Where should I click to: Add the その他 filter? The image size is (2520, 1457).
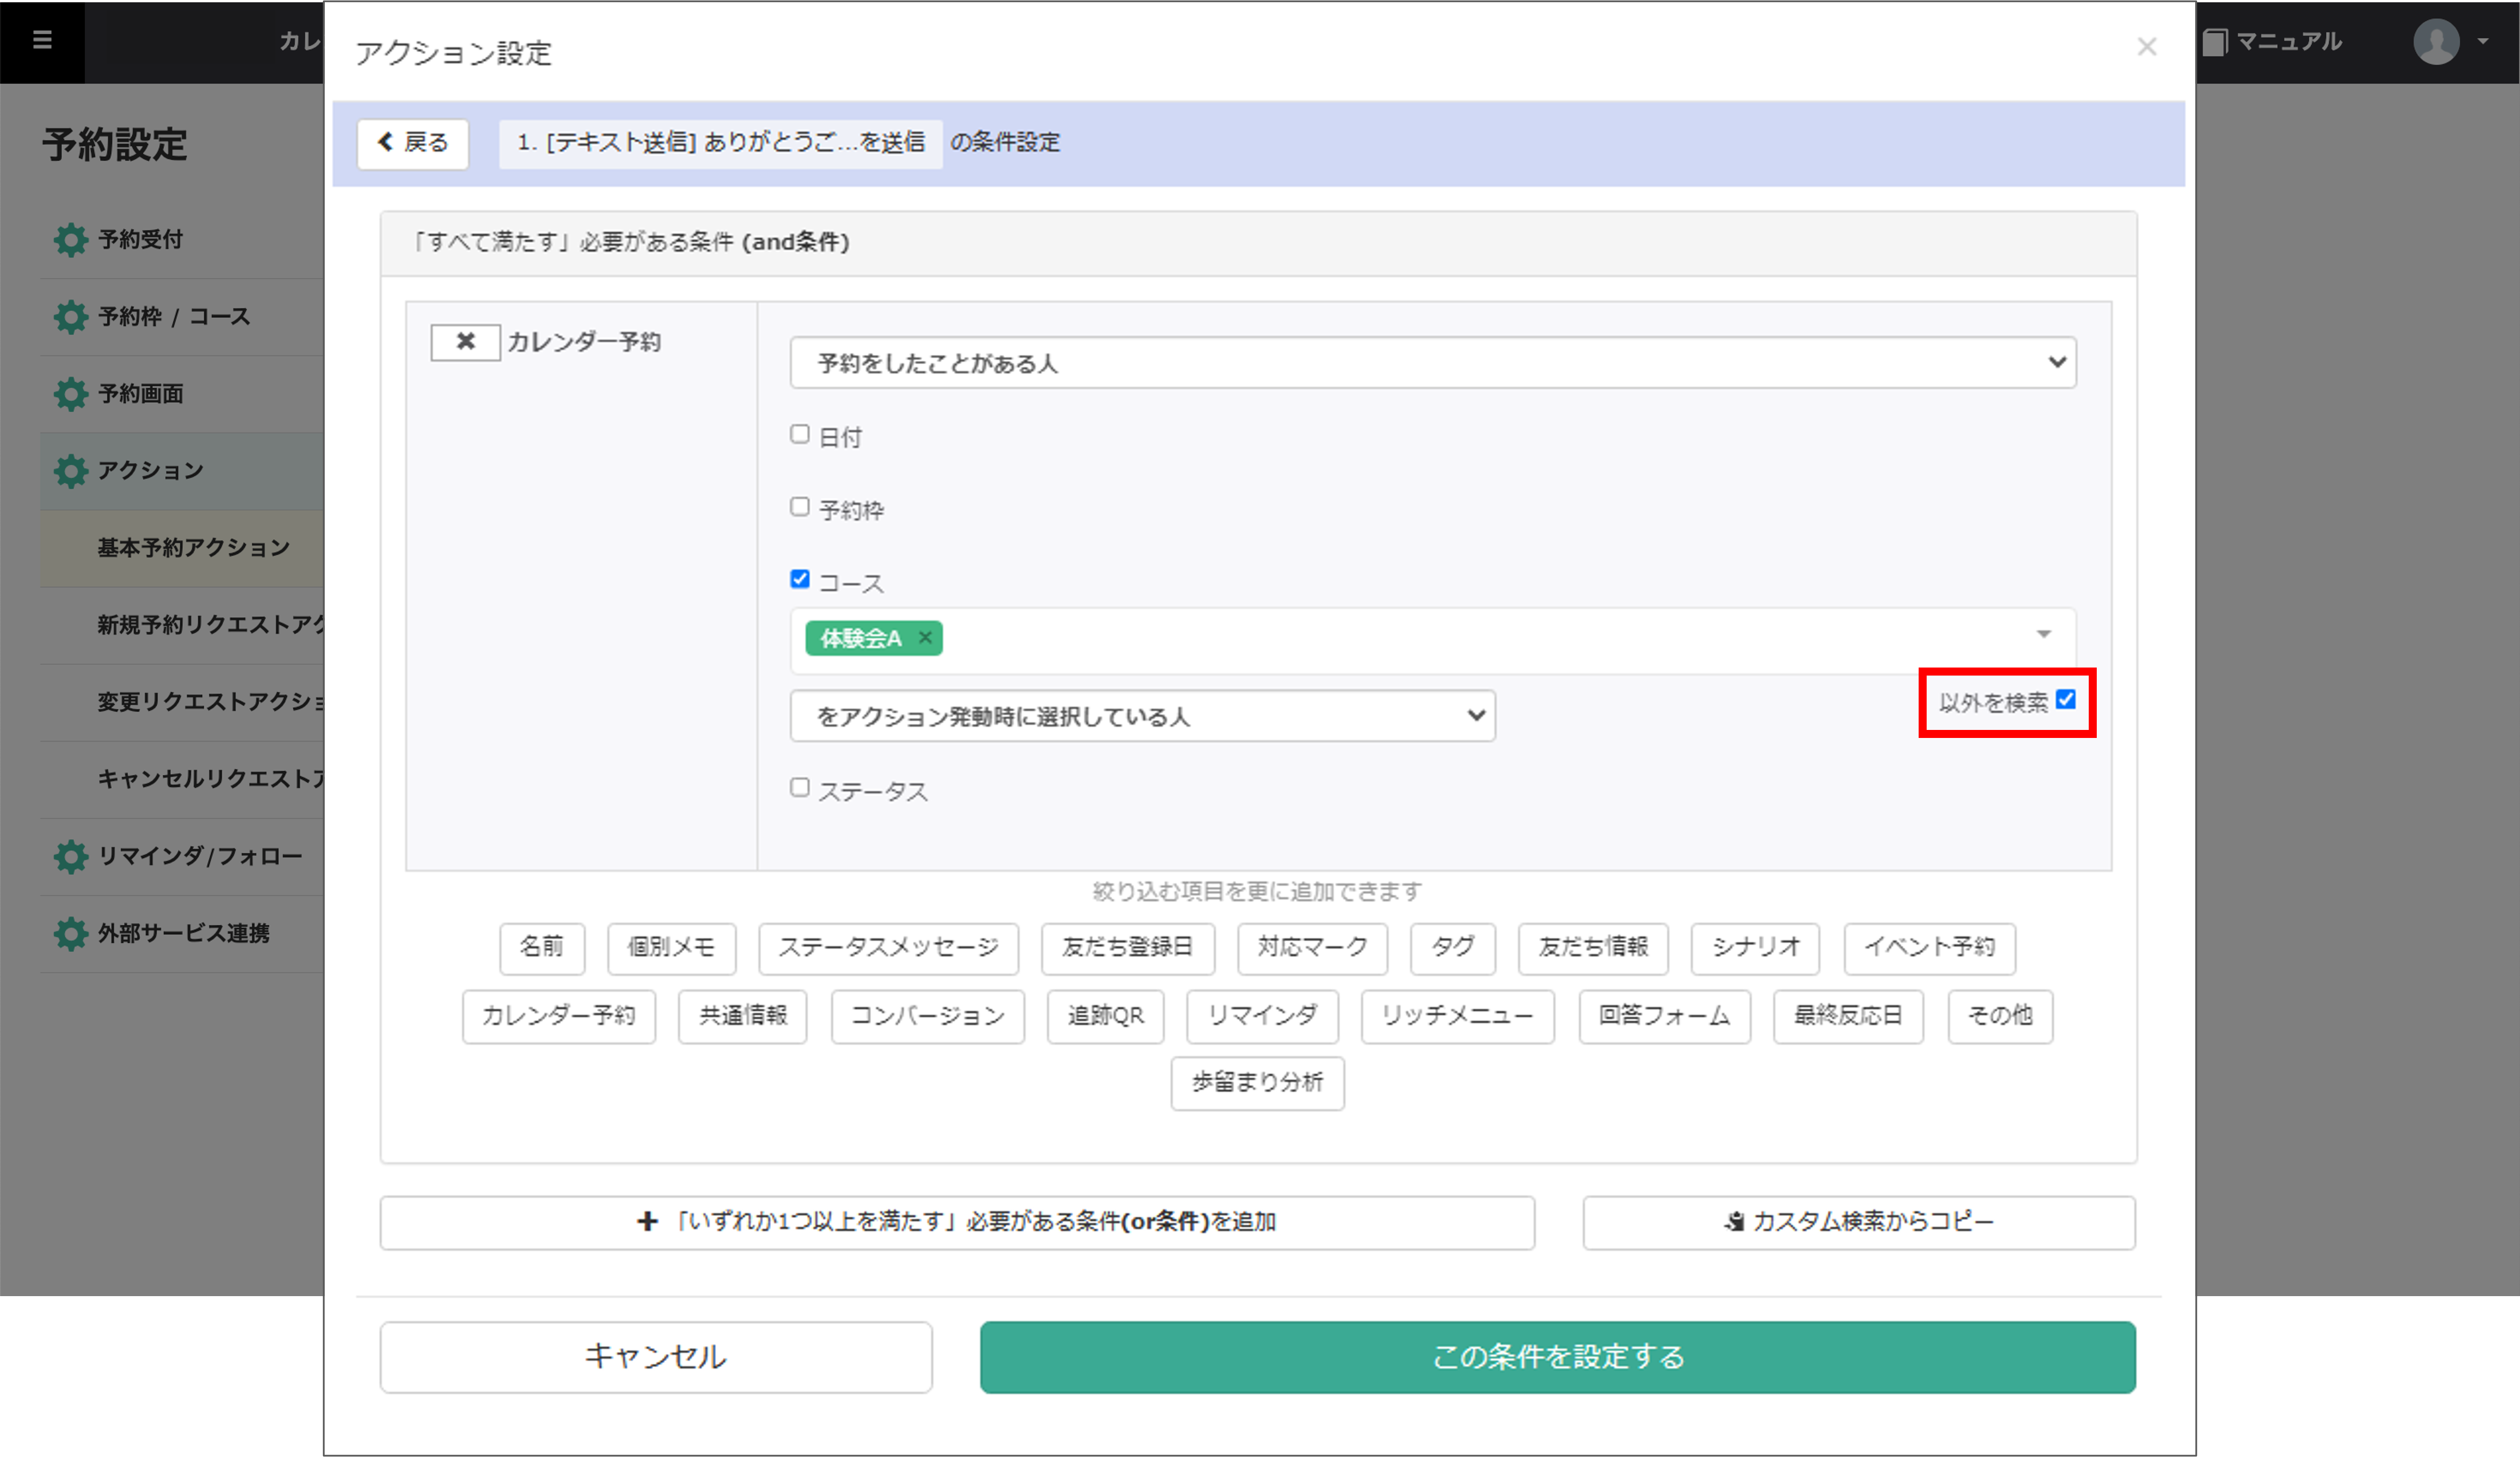(2000, 1016)
